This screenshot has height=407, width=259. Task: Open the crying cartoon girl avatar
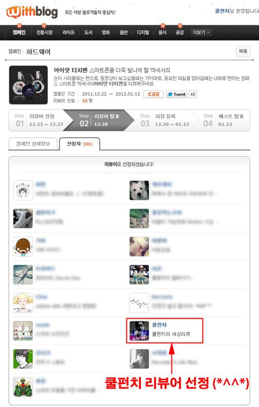pyautogui.click(x=23, y=247)
